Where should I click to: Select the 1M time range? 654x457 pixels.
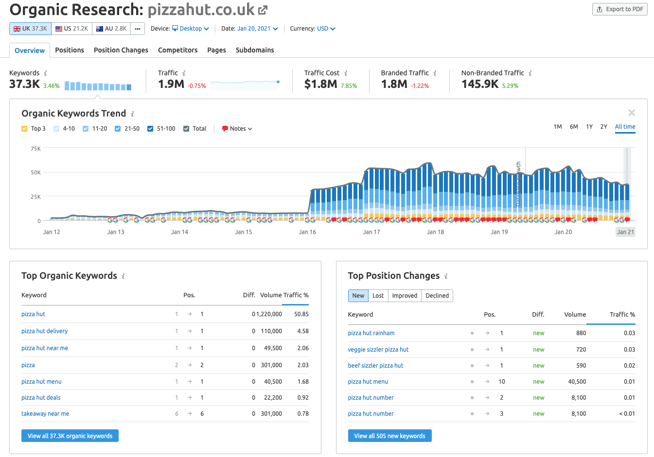[558, 127]
